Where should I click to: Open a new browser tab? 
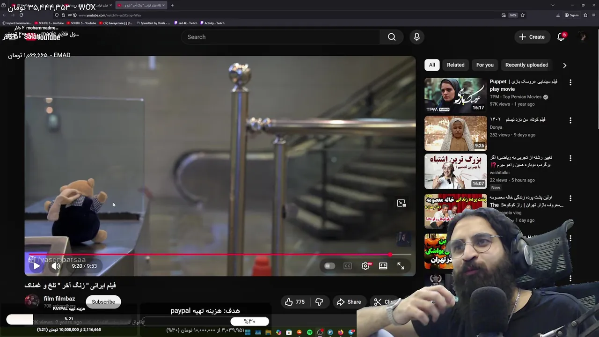[x=172, y=5]
